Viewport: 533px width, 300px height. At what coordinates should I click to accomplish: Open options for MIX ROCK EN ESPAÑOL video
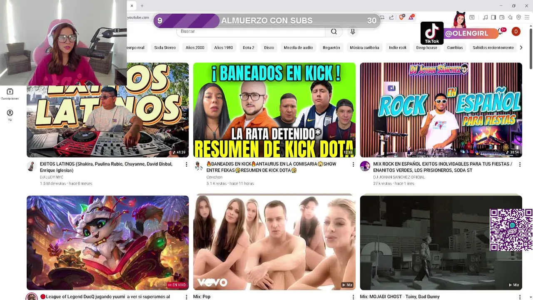(x=520, y=165)
